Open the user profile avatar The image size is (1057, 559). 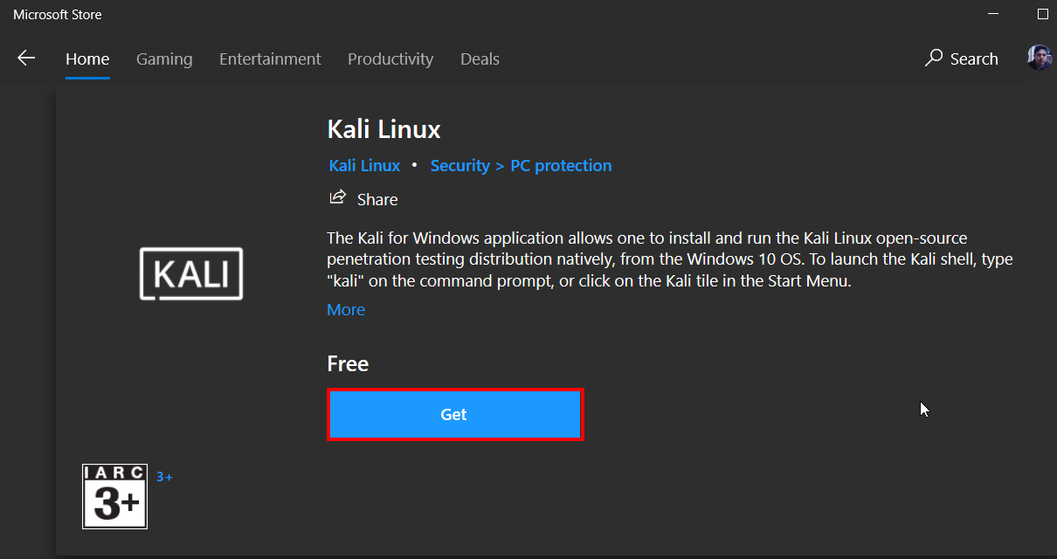tap(1039, 59)
